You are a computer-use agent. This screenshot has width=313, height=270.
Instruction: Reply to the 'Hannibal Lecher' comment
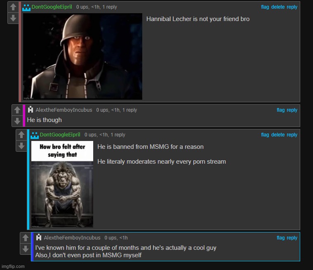pos(292,7)
